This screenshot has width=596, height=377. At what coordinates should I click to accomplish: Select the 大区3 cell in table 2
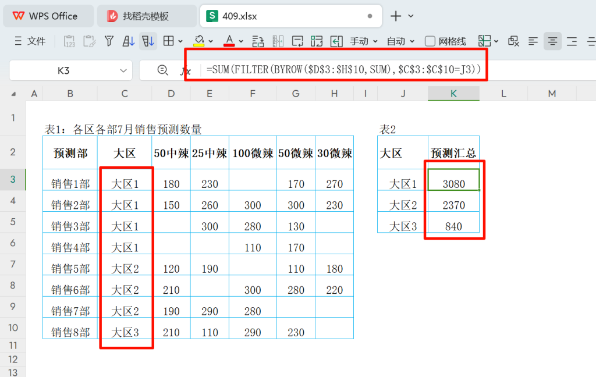pyautogui.click(x=403, y=222)
